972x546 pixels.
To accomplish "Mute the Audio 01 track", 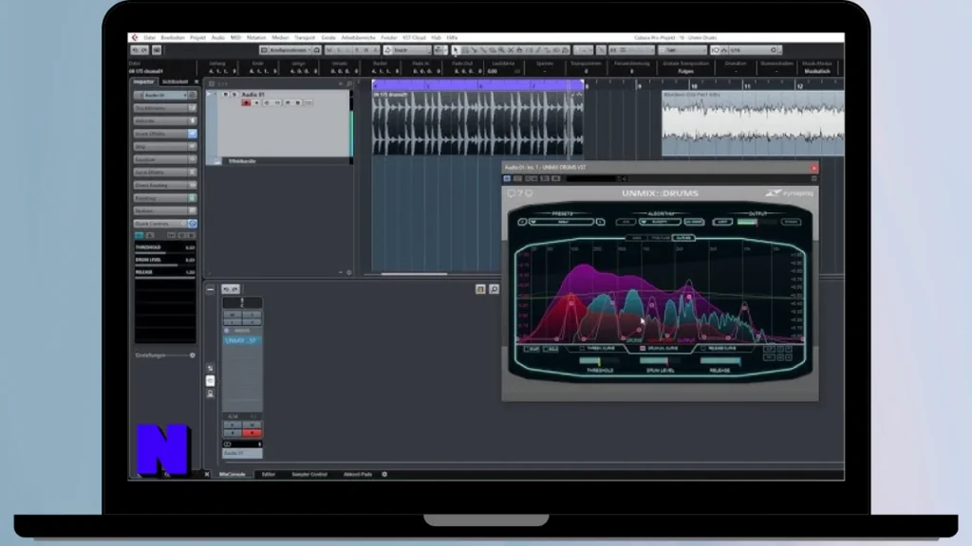I will pos(225,95).
